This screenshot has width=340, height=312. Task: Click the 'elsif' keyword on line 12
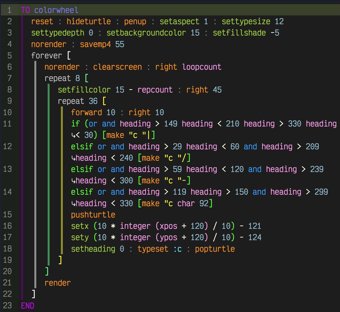pyautogui.click(x=82, y=147)
